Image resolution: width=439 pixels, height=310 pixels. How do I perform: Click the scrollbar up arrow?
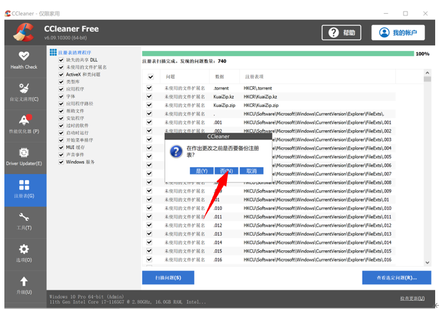click(427, 73)
